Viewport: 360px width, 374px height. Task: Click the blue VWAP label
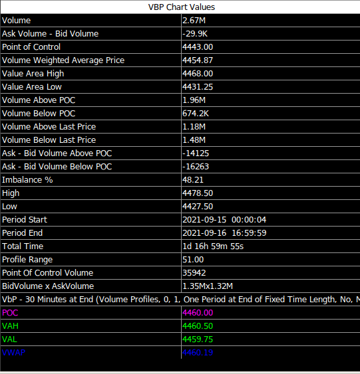click(x=13, y=353)
